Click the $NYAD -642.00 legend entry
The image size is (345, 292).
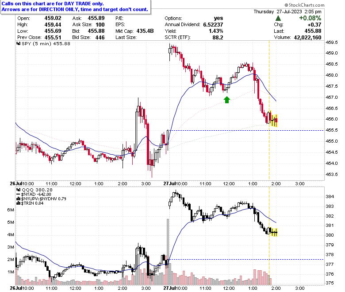point(36,195)
